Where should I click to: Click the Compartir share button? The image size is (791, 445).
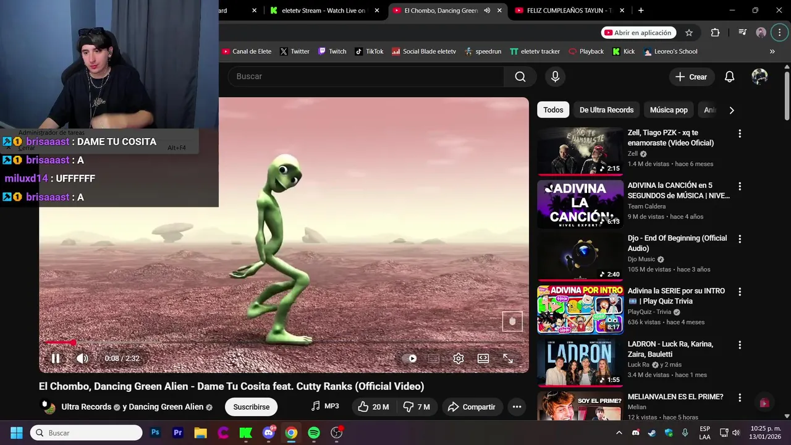pyautogui.click(x=472, y=407)
